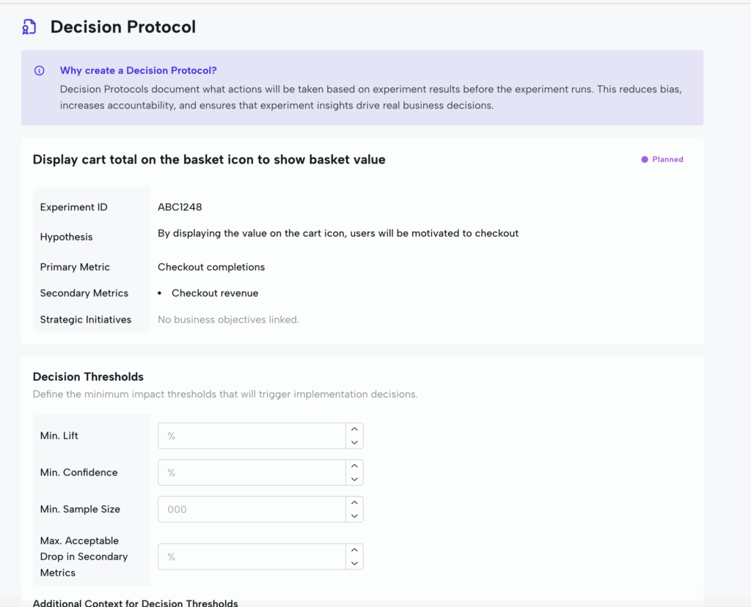Decrease Max. Acceptable Drop in Secondary Metrics
The width and height of the screenshot is (751, 607).
pos(354,563)
